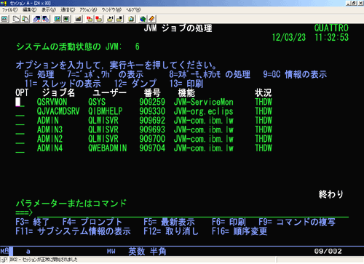The height and width of the screenshot is (264, 364).
Task: Open the ファイル(F) menu
Action: tap(9, 10)
